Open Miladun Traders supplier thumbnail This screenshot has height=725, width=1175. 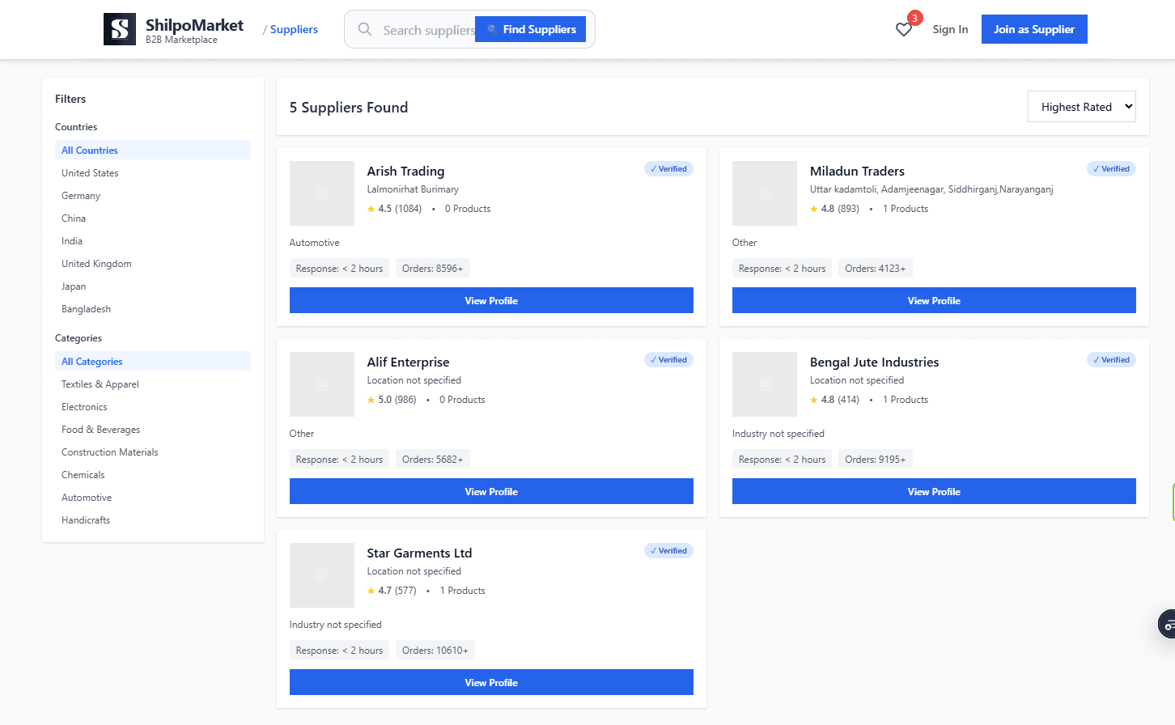click(x=765, y=193)
